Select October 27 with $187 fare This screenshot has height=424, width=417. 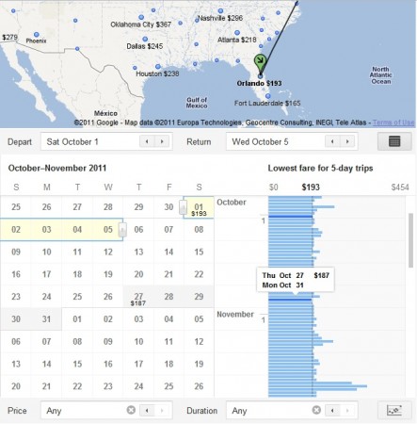[x=138, y=297]
